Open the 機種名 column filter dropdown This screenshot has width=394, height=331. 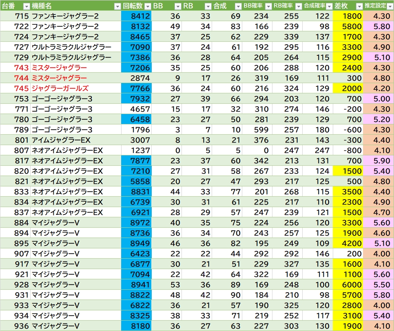tap(118, 6)
